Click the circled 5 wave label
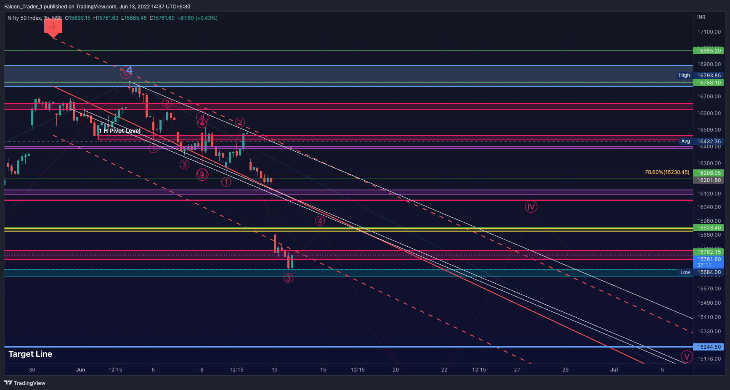The image size is (730, 390). point(202,174)
